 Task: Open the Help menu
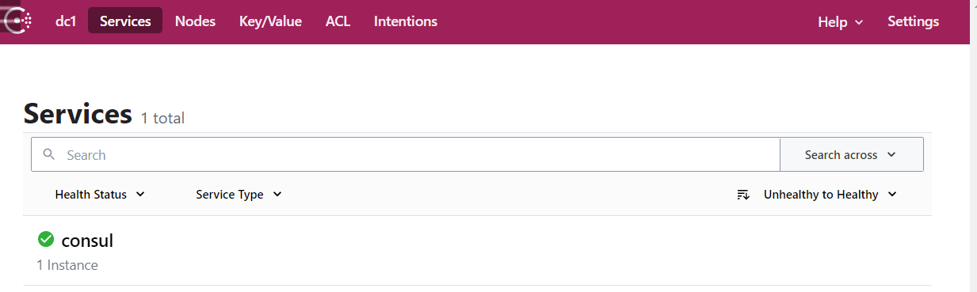[840, 21]
